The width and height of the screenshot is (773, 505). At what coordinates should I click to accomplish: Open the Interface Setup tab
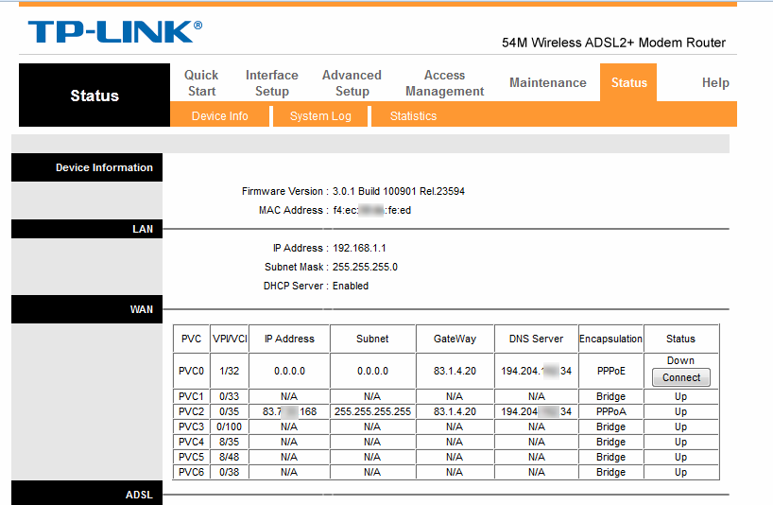pyautogui.click(x=271, y=83)
